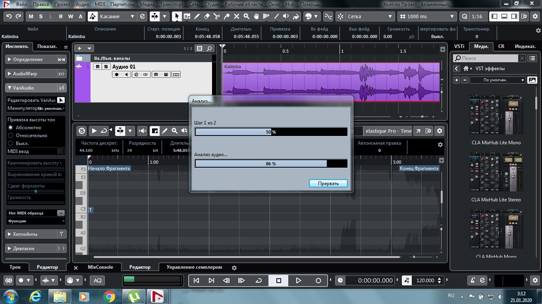
Task: Click the Redo arrow
Action: [19, 16]
